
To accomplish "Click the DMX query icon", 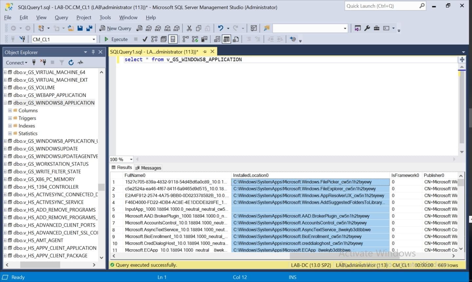I will tap(158, 28).
